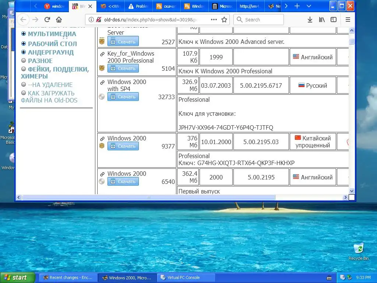Open the --НА УДАЛЕНИЕ link
Screen dimensions: 377x283
pos(50,85)
